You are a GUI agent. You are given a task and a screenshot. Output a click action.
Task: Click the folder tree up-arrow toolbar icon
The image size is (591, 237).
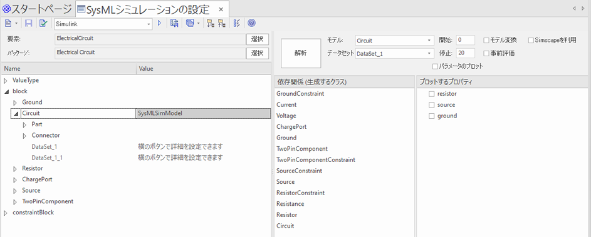(222, 23)
